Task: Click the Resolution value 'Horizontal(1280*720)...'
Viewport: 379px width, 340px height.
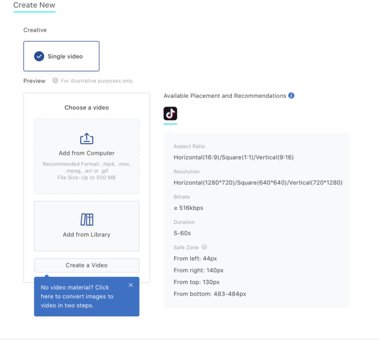Action: click(x=258, y=183)
